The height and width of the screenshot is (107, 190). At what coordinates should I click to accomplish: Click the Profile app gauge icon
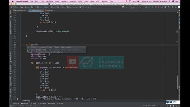[152, 7]
